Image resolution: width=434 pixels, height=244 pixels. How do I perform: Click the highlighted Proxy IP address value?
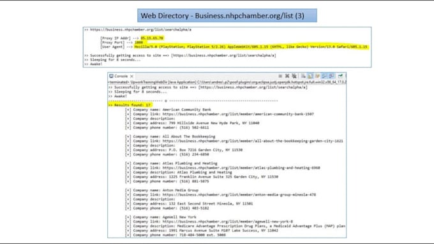coord(152,38)
